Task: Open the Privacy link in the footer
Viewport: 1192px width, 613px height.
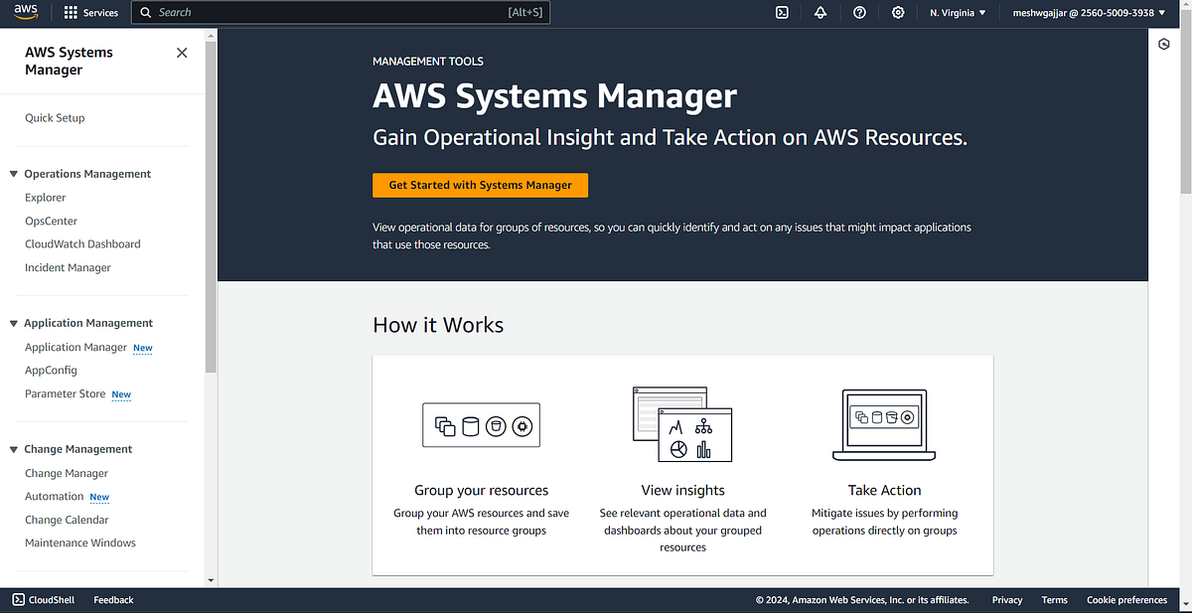Action: click(1006, 599)
